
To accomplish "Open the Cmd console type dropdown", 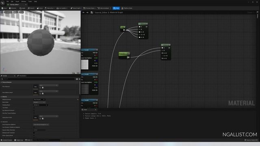I will [28, 140].
